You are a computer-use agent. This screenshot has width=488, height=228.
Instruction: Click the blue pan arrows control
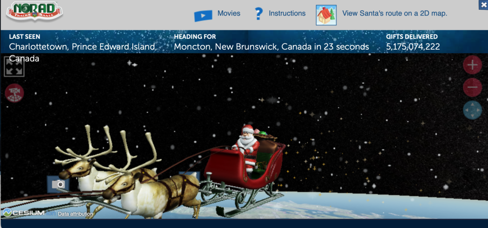472,110
